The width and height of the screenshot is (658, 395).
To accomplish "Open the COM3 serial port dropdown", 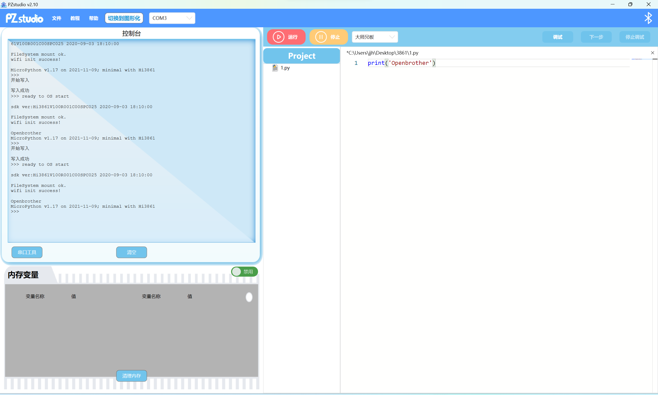I will point(172,18).
